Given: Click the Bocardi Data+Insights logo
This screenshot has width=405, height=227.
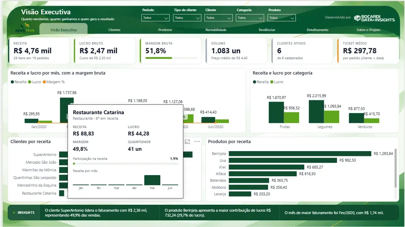Looking at the screenshot, I should click(x=374, y=18).
